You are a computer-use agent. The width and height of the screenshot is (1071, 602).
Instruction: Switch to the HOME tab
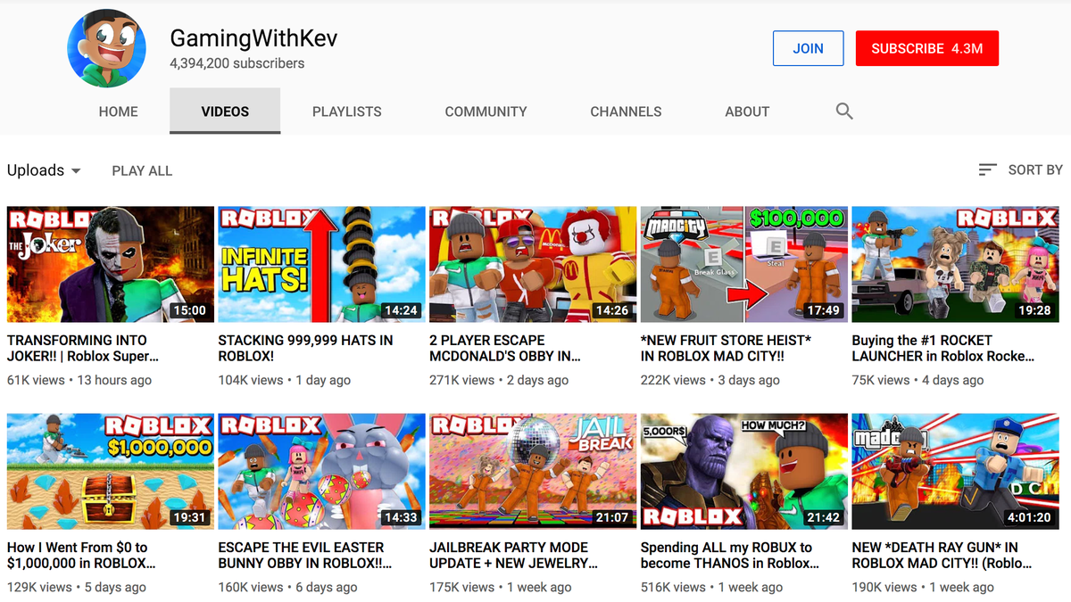coord(119,111)
